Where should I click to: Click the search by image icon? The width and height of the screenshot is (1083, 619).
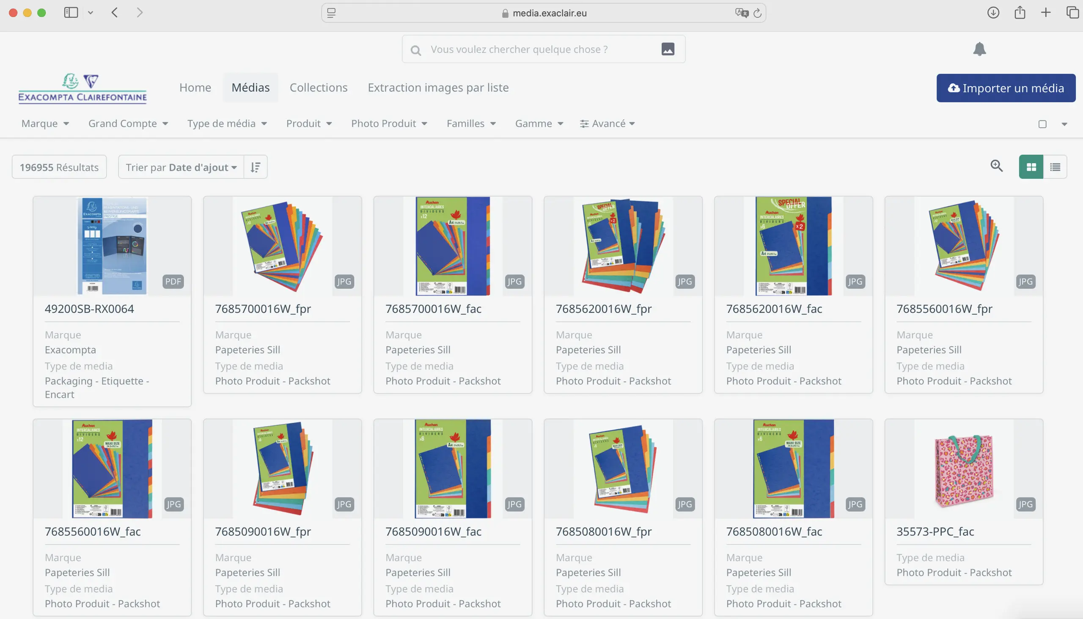click(668, 49)
